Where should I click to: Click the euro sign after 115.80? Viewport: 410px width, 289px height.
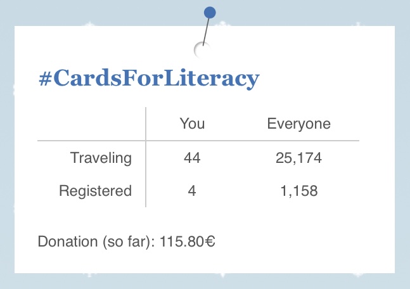pos(210,241)
